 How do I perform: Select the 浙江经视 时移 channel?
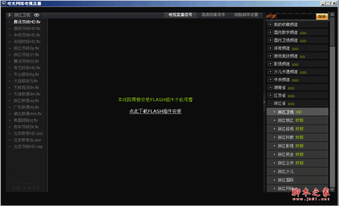click(298, 129)
